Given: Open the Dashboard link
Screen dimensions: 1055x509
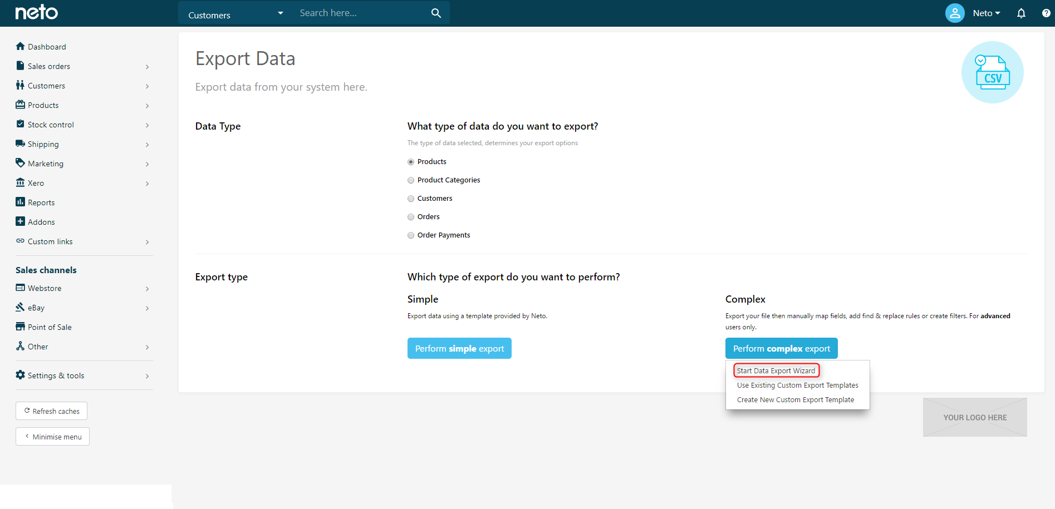Looking at the screenshot, I should [47, 47].
